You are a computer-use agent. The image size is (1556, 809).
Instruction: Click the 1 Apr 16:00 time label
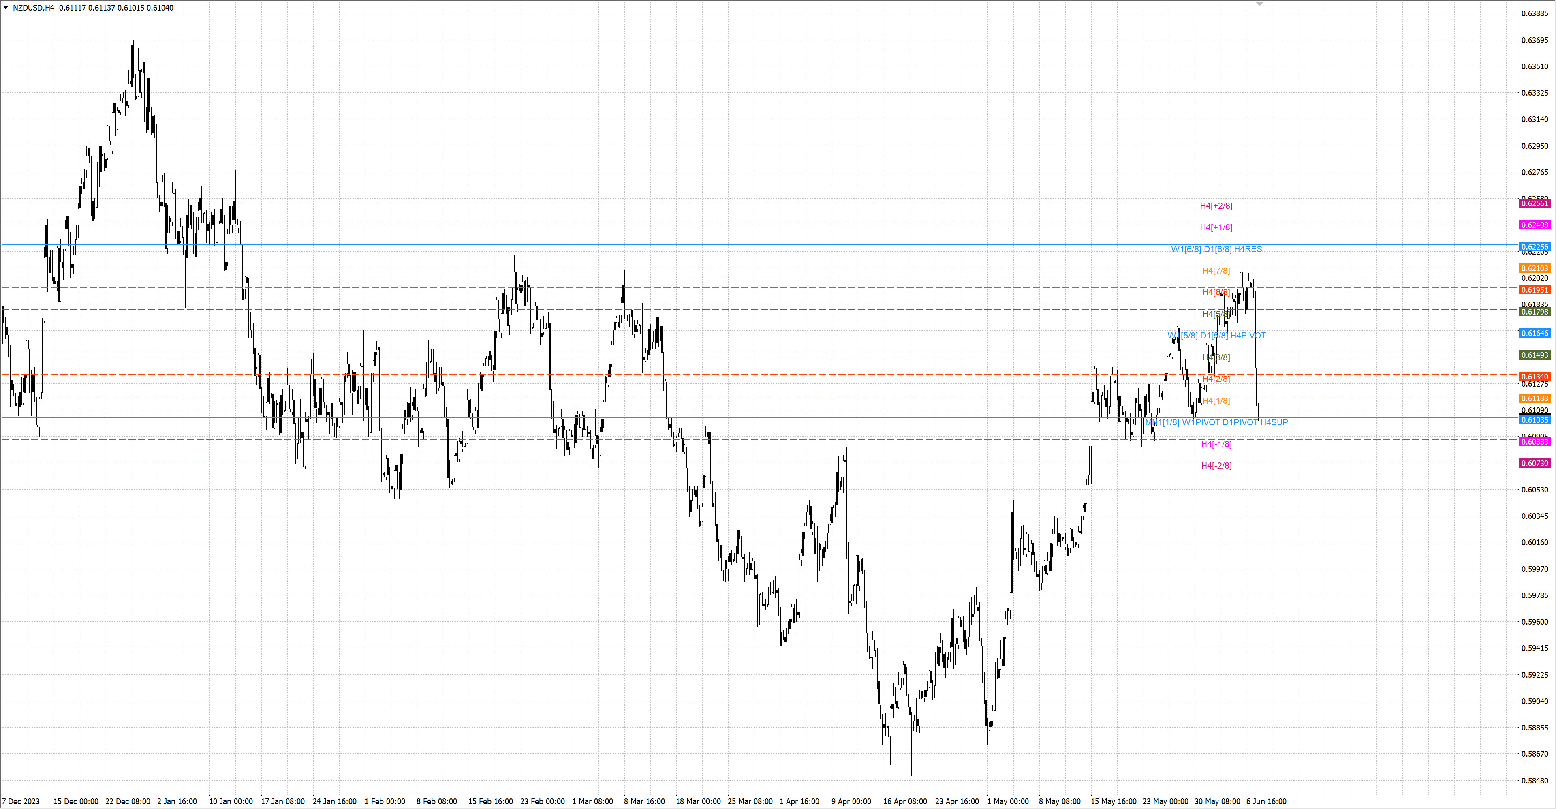click(799, 802)
